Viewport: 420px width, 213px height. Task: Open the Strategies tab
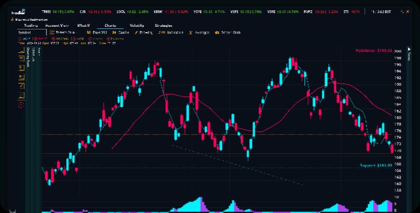(164, 26)
